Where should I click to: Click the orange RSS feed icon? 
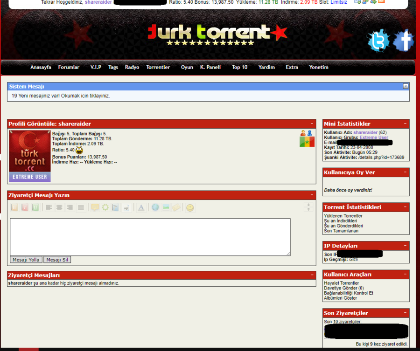point(381,1)
